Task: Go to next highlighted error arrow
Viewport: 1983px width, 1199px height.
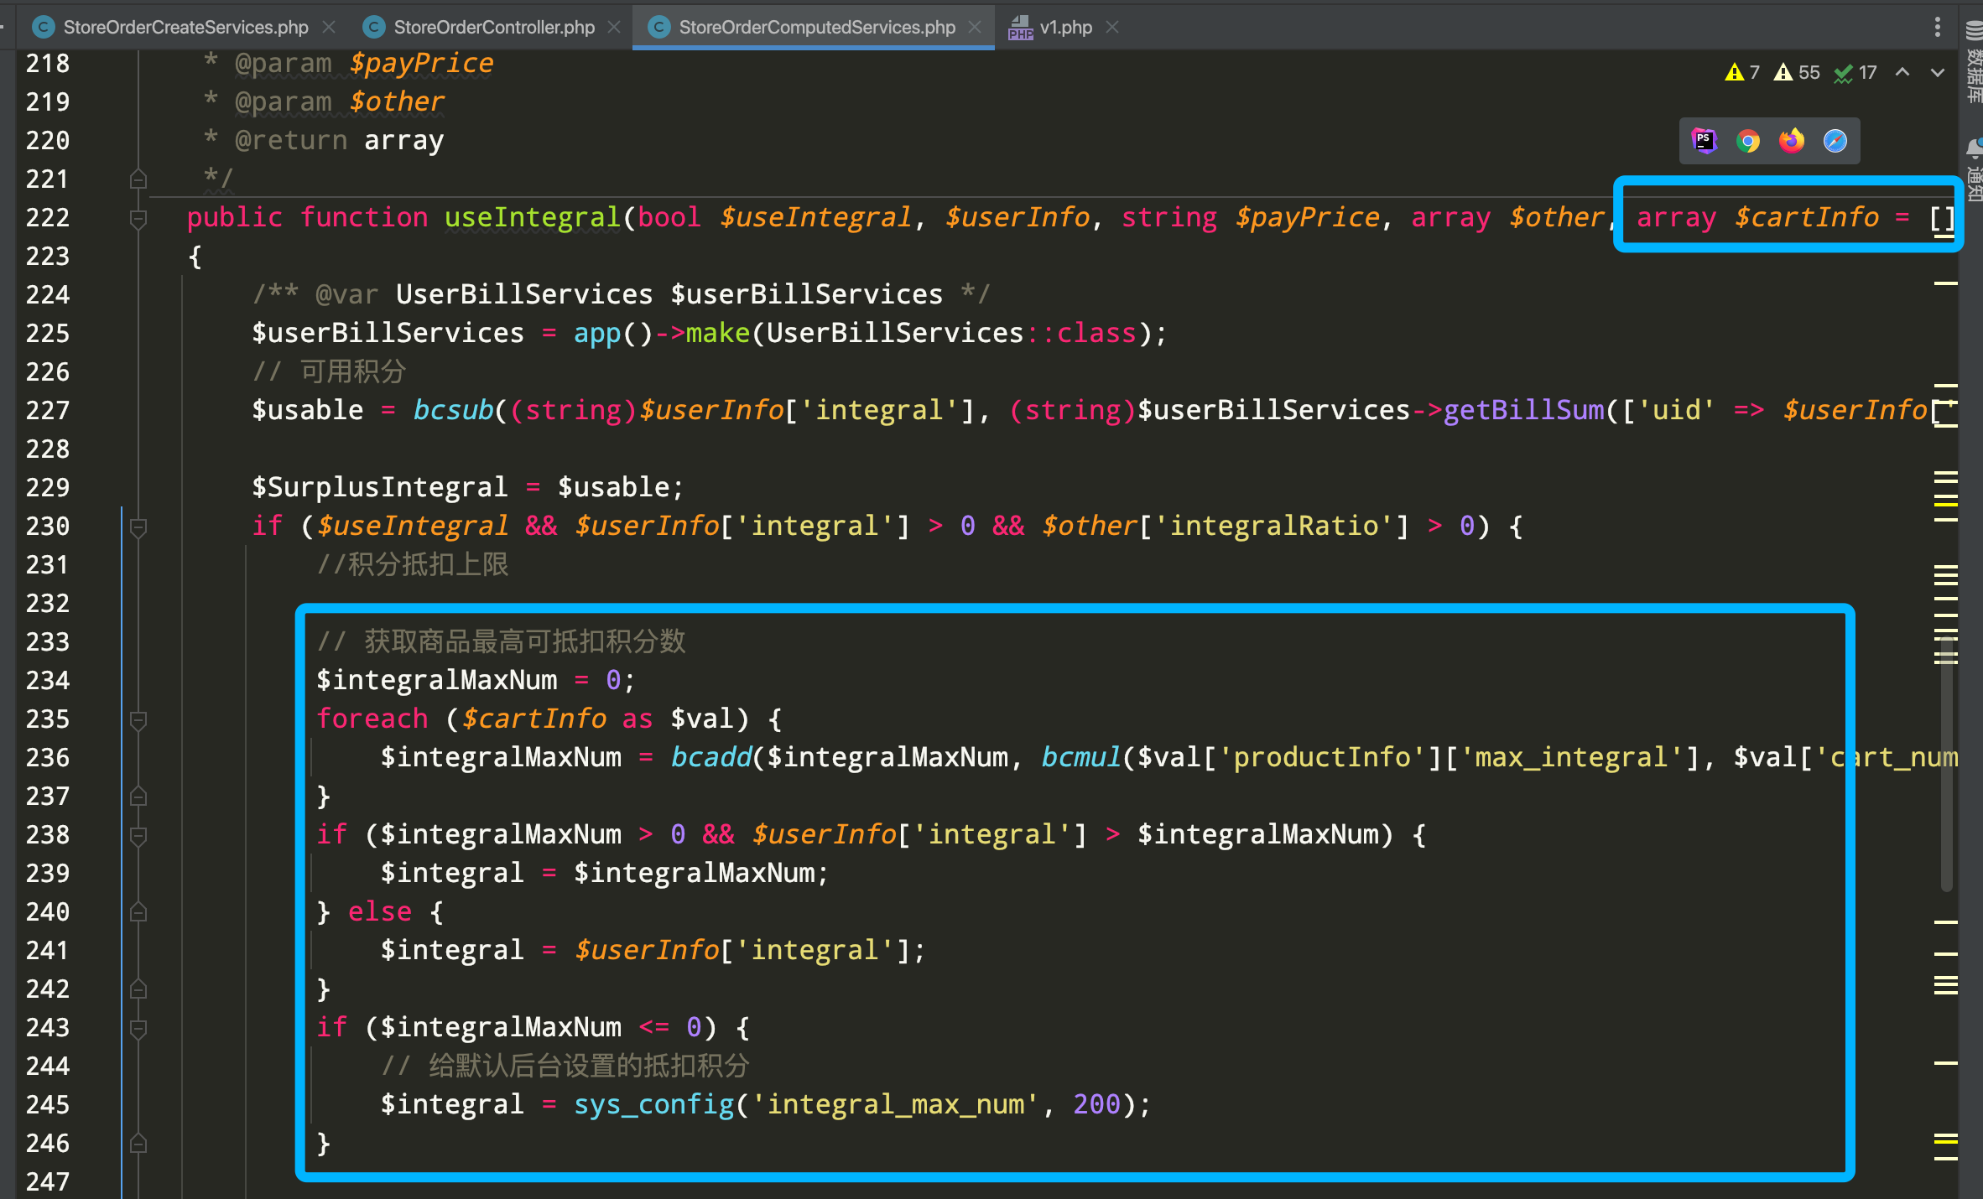Action: 1938,73
